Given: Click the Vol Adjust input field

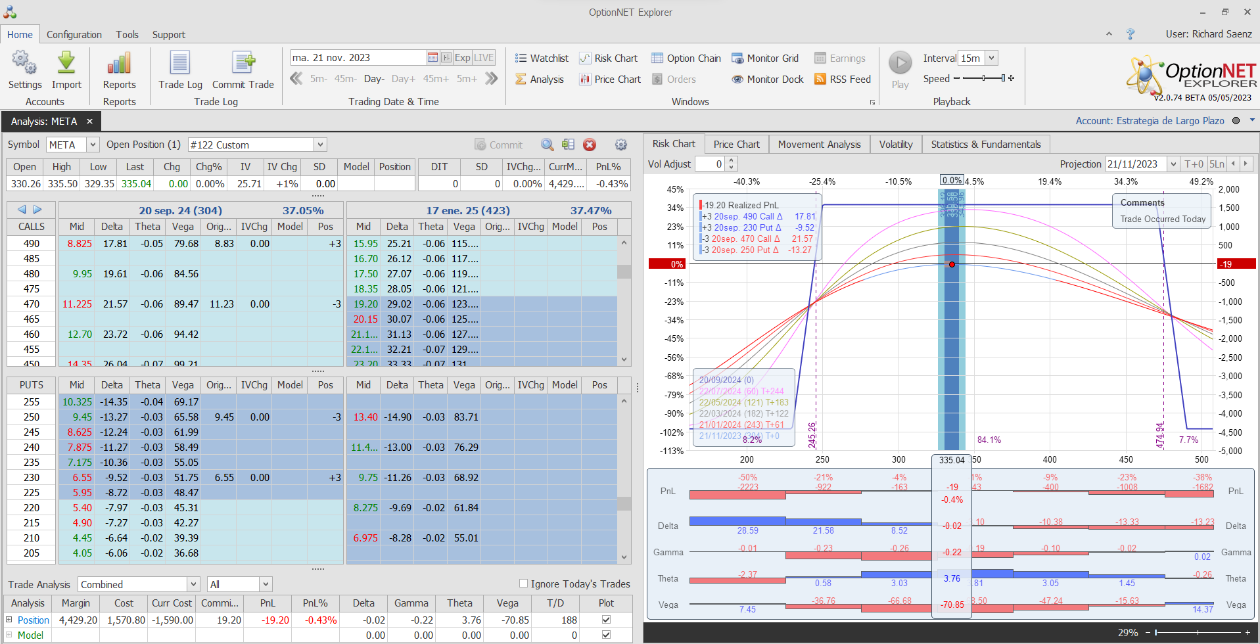Looking at the screenshot, I should click(x=710, y=164).
